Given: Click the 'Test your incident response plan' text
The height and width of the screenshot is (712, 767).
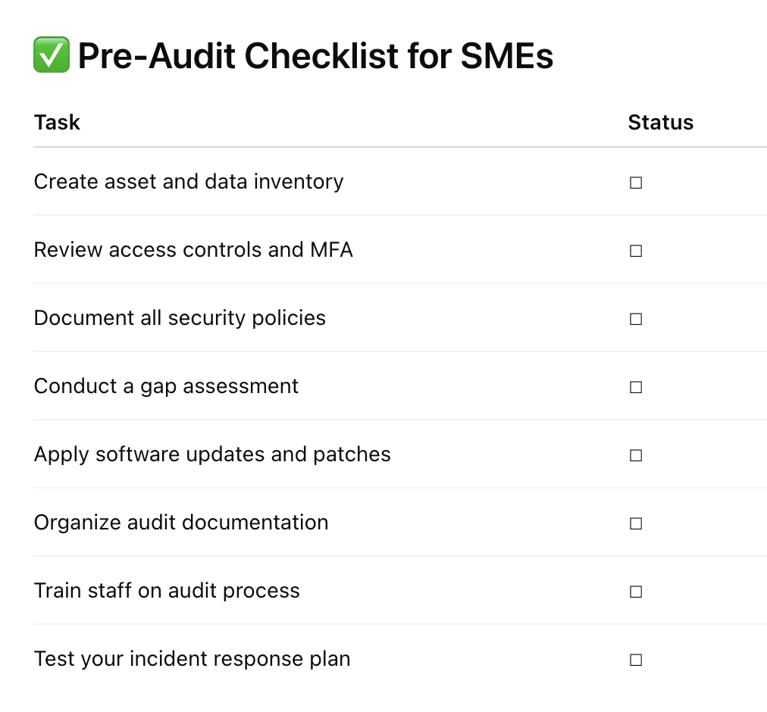Looking at the screenshot, I should coord(192,659).
